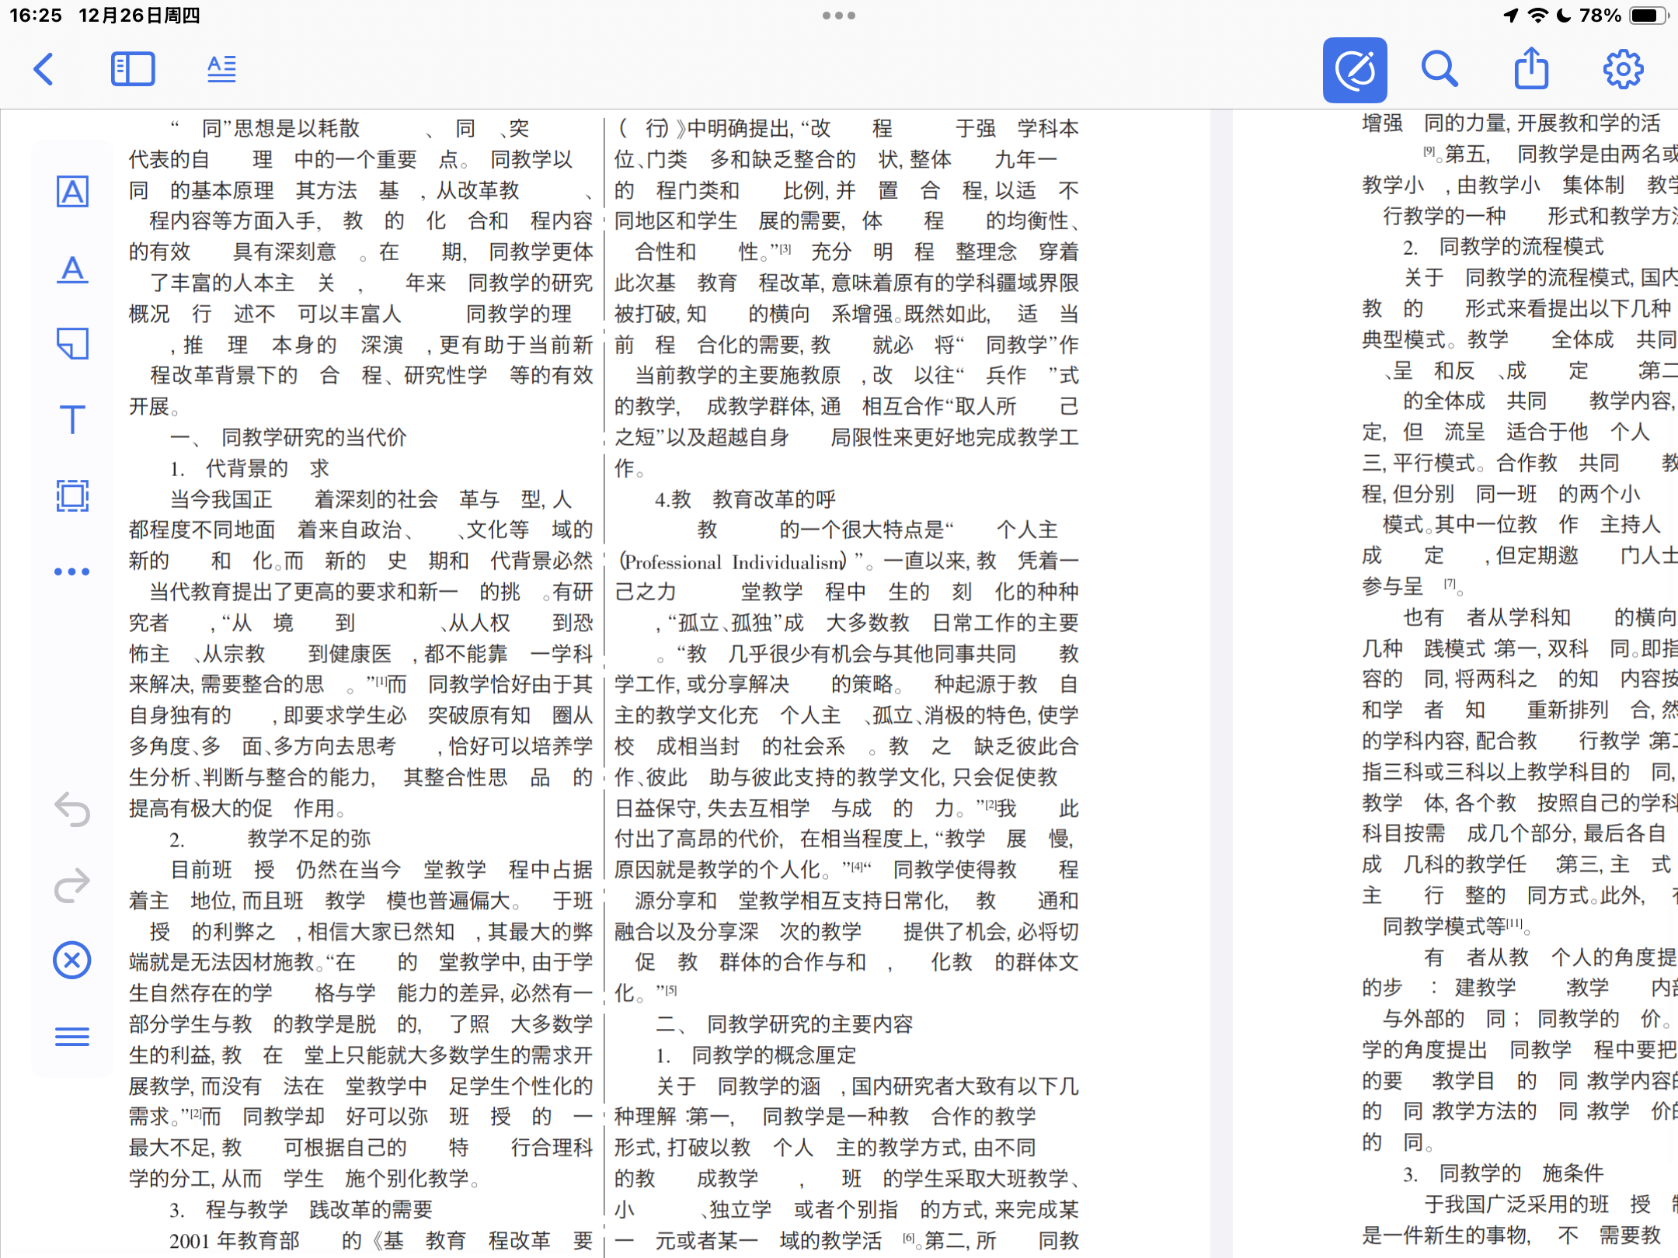Open the settings gear

(x=1624, y=69)
